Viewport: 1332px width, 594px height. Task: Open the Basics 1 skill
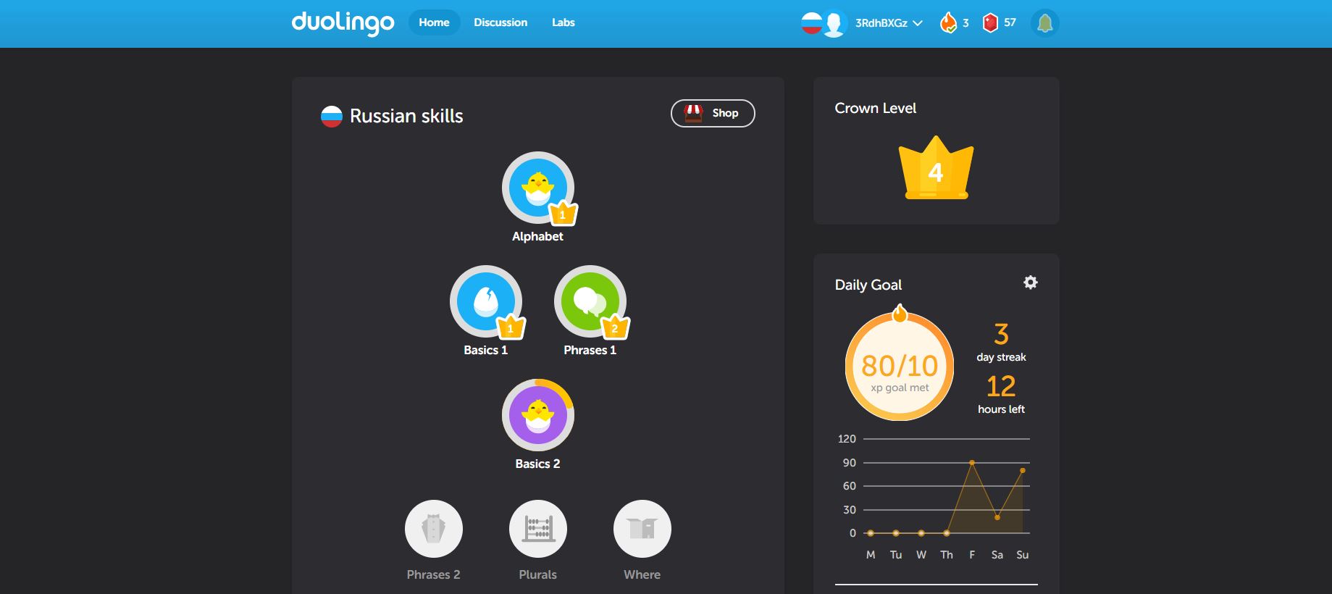pos(485,301)
